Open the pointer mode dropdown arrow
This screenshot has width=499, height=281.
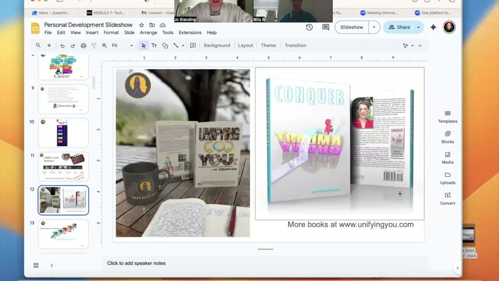click(x=412, y=46)
